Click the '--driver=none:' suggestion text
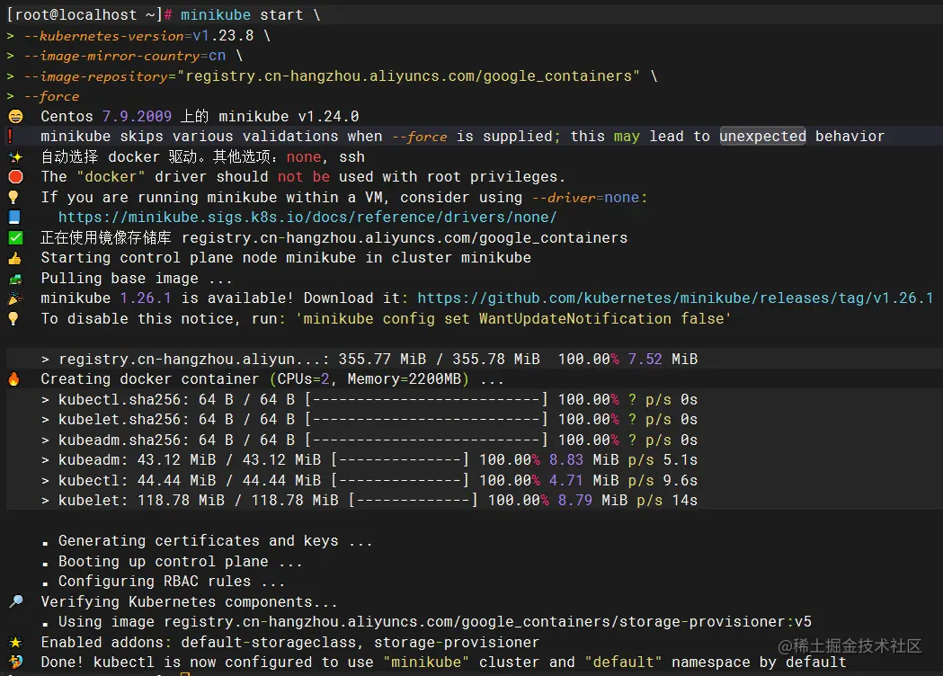Viewport: 943px width, 676px height. pyautogui.click(x=590, y=197)
